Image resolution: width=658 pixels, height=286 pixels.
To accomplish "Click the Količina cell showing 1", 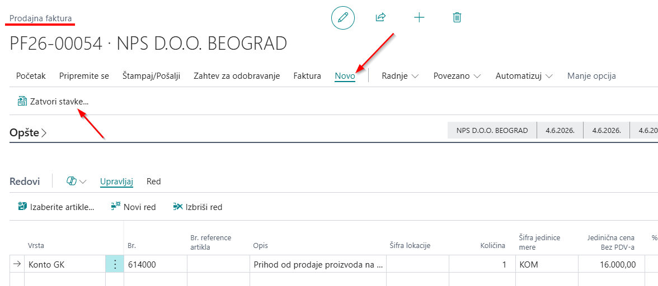I will 482,264.
